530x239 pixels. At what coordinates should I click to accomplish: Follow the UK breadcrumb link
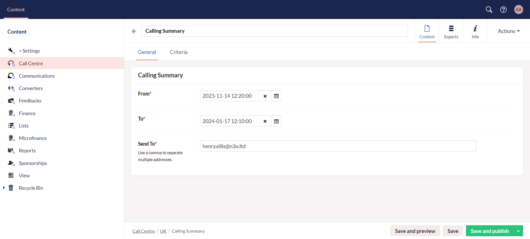163,231
